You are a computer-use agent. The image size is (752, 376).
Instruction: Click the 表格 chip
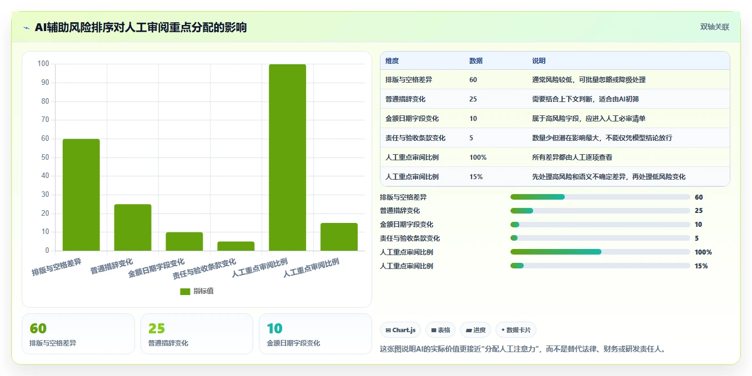coord(440,330)
